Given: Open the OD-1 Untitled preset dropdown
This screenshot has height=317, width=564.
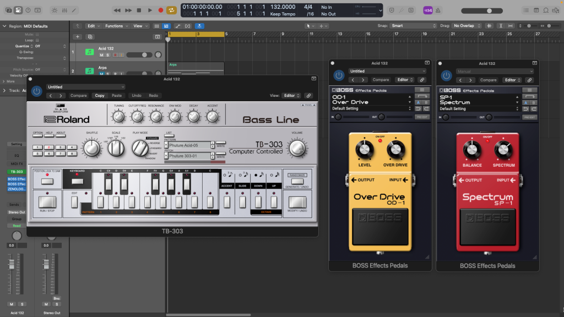Looking at the screenshot, I should tap(387, 71).
